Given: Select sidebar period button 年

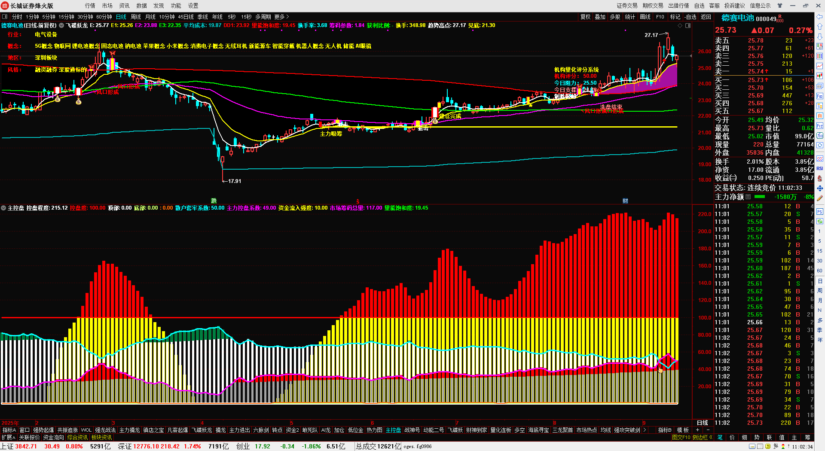Looking at the screenshot, I should [820, 340].
